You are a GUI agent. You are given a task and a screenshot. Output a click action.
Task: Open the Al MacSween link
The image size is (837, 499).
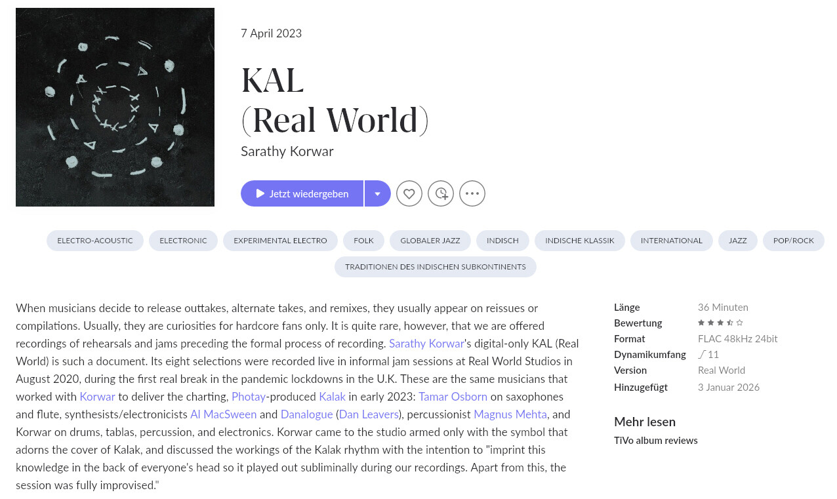click(223, 414)
